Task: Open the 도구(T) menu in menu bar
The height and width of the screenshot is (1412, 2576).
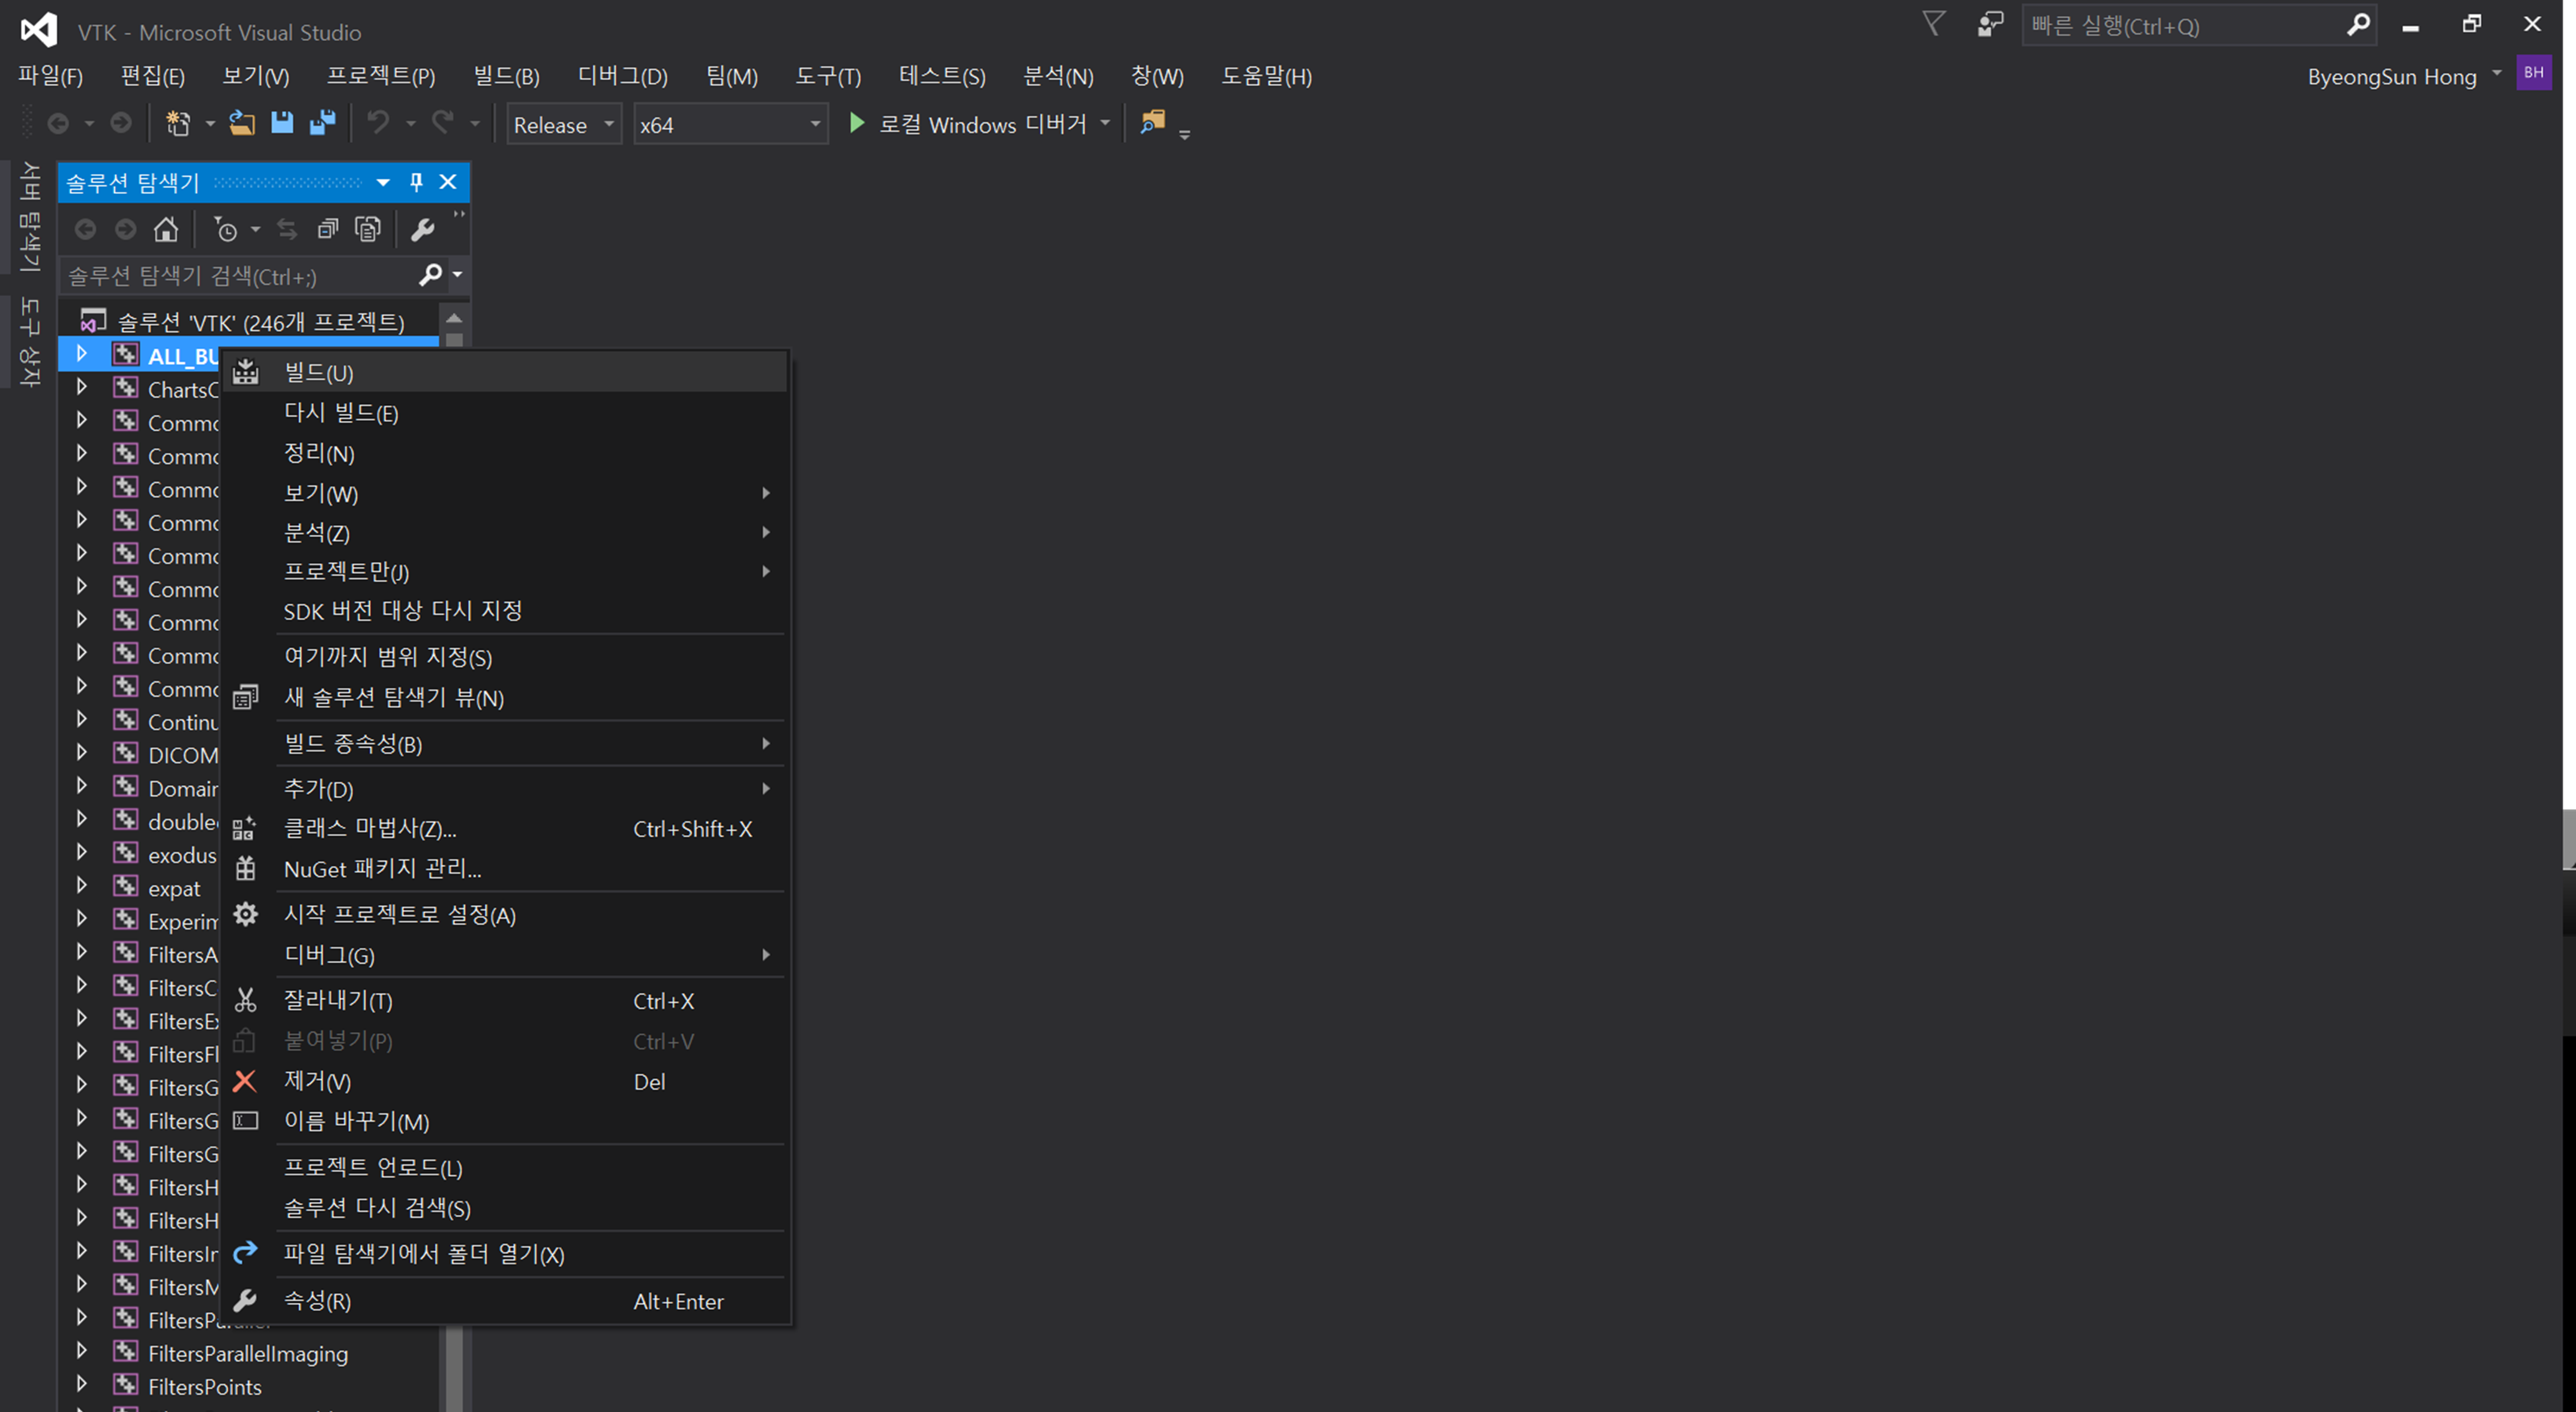Action: tap(827, 77)
